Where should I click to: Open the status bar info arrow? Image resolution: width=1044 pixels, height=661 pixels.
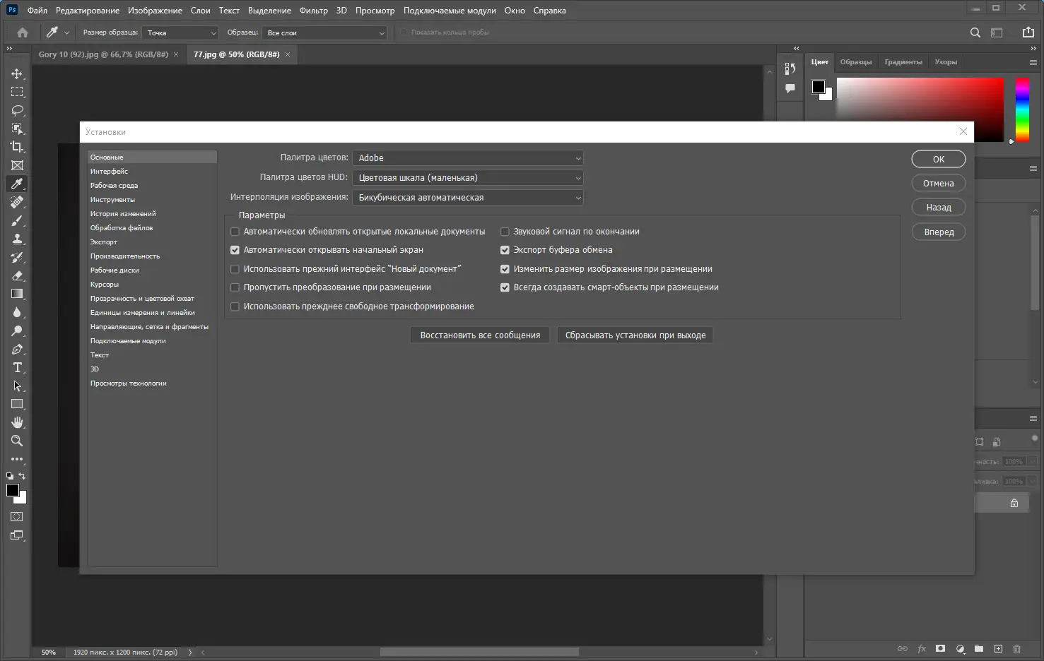click(x=190, y=653)
